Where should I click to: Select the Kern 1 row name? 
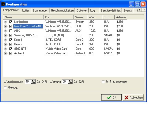coord(18,40)
